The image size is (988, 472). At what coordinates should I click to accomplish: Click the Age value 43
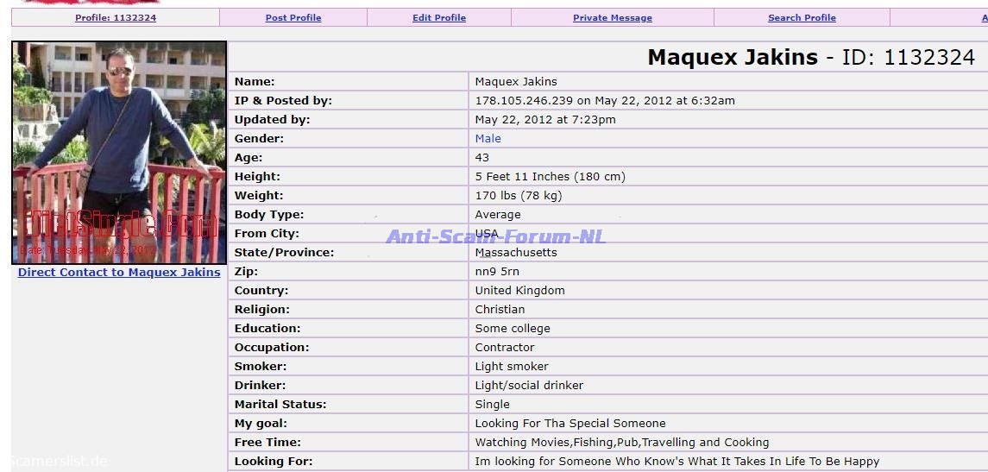481,158
